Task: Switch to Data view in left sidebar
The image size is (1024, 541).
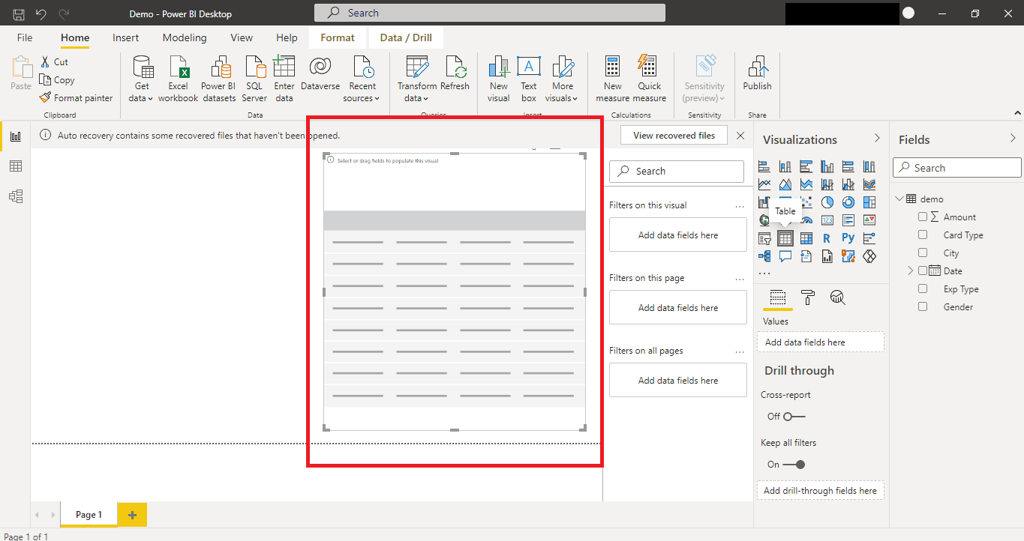Action: (x=15, y=166)
